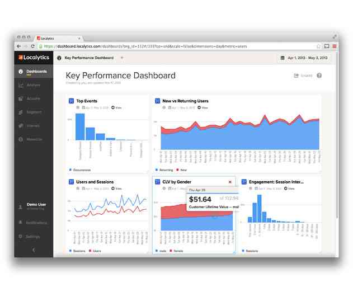Open the Monetize section in sidebar
This screenshot has height=292, width=353.
coord(34,139)
